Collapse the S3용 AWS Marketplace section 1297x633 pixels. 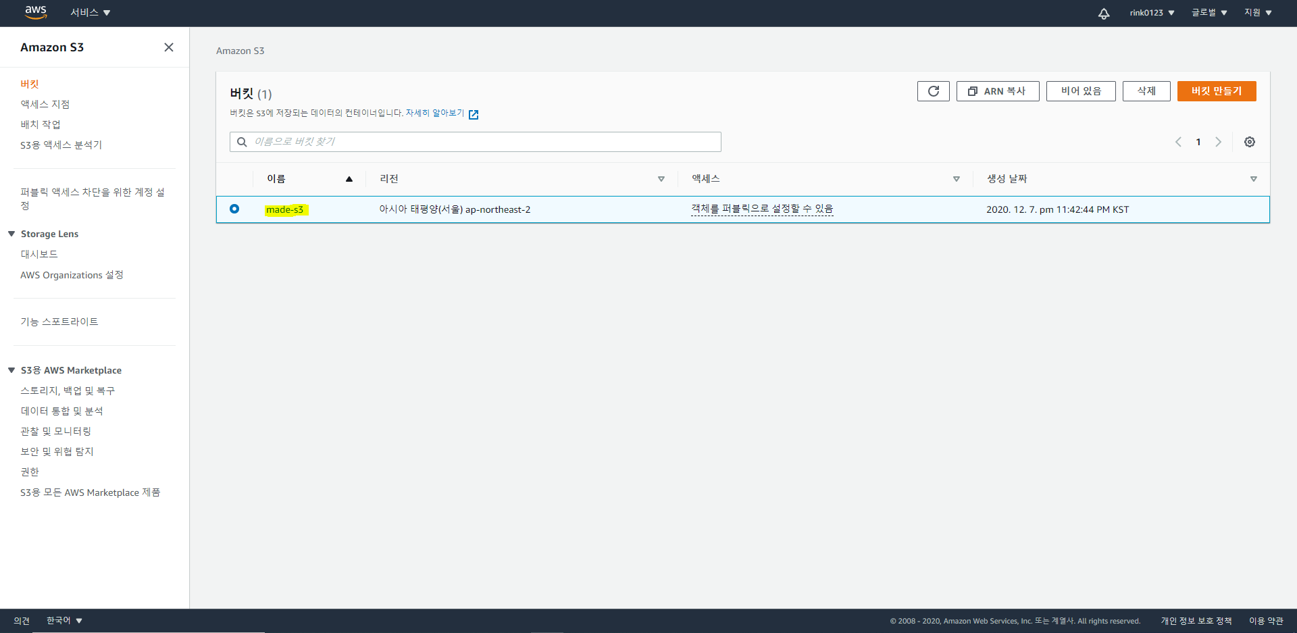click(11, 370)
